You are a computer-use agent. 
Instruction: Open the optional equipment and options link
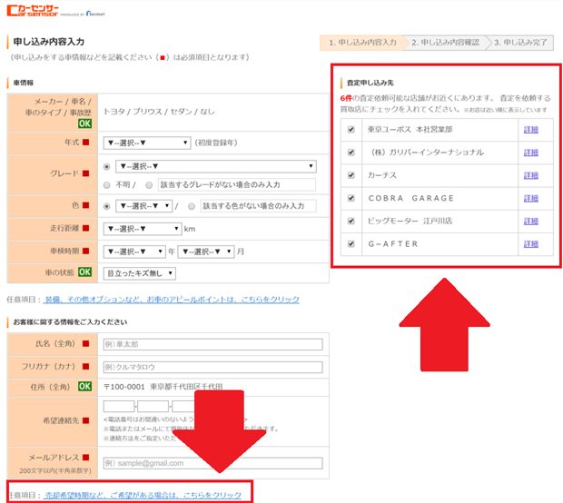pos(172,299)
